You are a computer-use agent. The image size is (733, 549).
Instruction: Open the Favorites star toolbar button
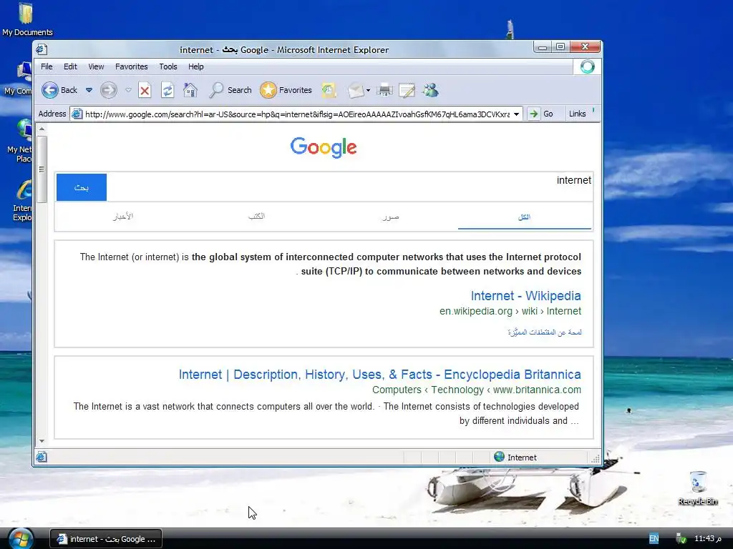click(x=286, y=90)
